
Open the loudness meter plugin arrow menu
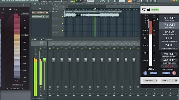(142, 4)
